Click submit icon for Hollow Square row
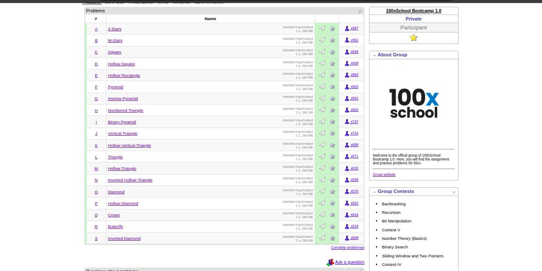The image size is (542, 271). click(x=322, y=63)
